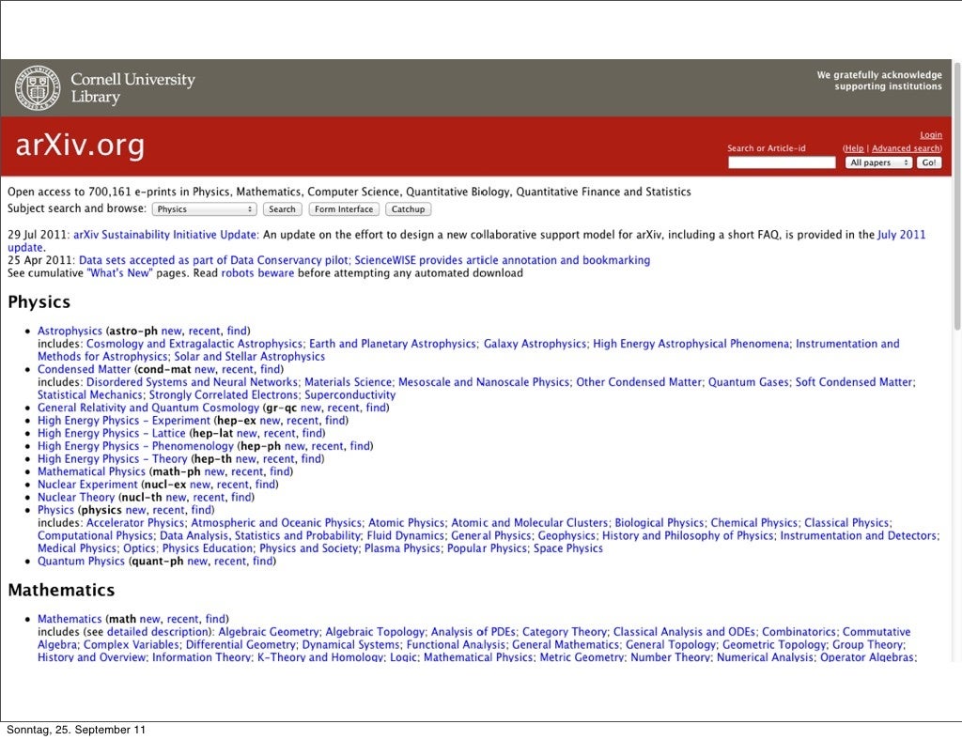The height and width of the screenshot is (740, 962).
Task: Open new submissions for astro-ph
Action: (x=172, y=331)
